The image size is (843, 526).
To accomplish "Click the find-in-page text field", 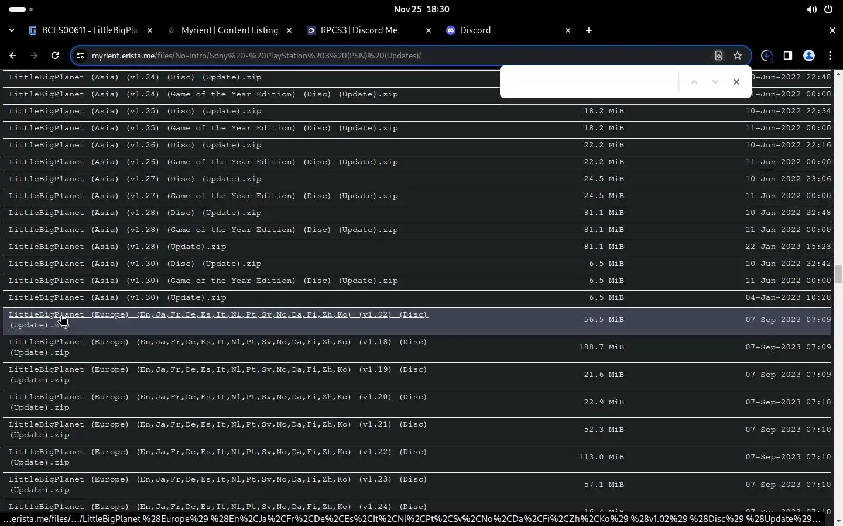I will click(591, 82).
